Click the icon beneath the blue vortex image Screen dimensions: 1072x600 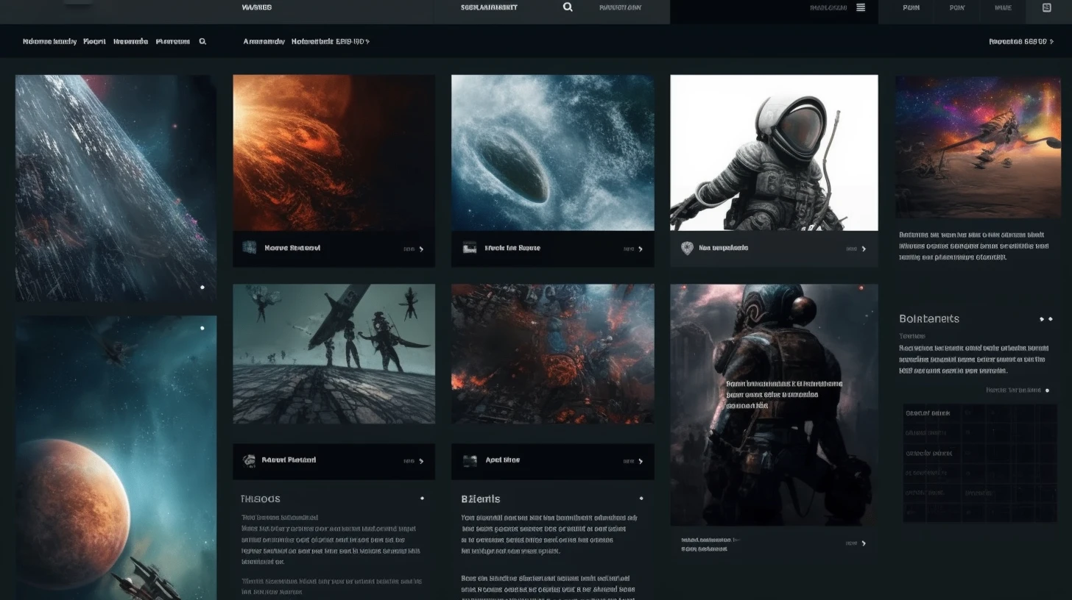coord(469,248)
